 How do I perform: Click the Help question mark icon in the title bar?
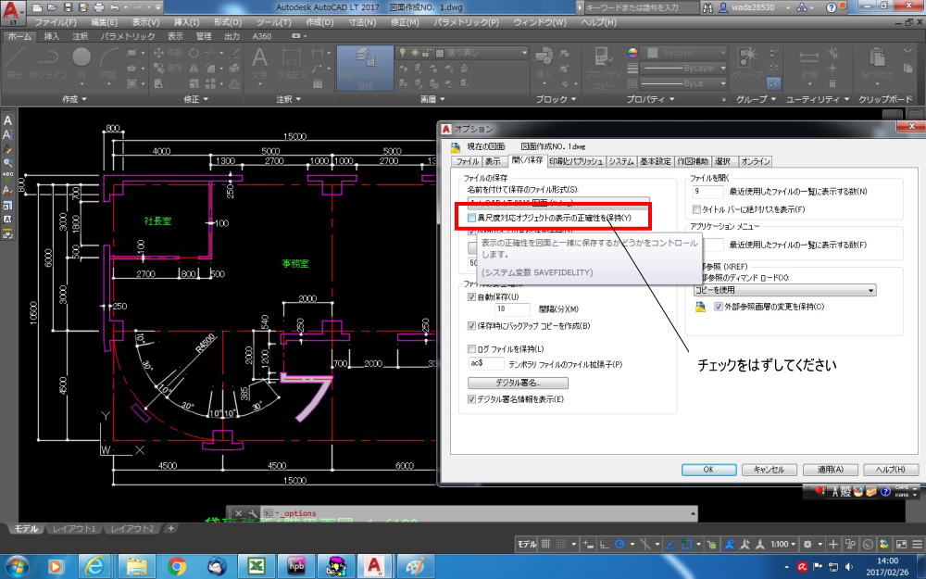pyautogui.click(x=832, y=7)
